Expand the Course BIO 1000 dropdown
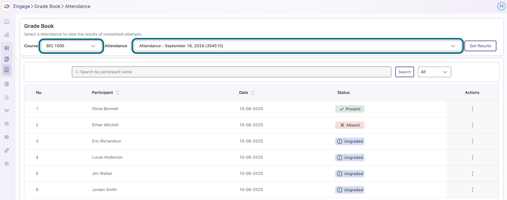Screen dimensions: 507x200 pyautogui.click(x=71, y=46)
